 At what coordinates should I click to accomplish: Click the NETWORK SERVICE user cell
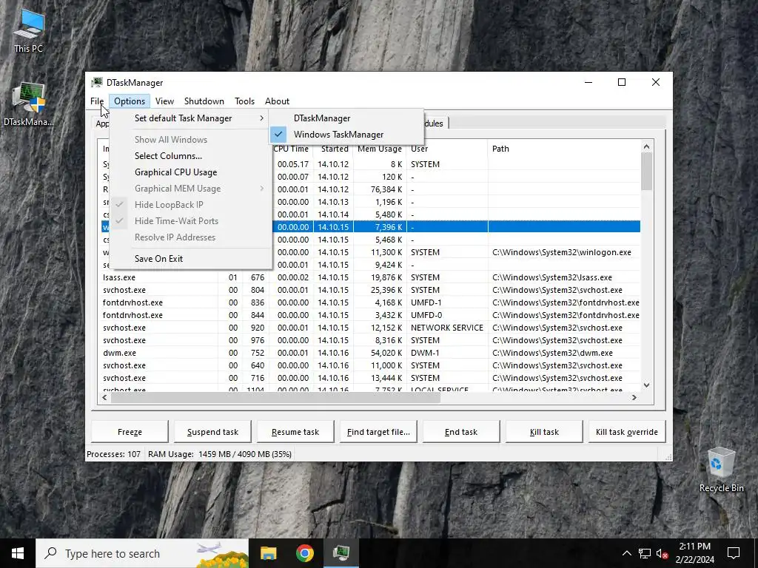pyautogui.click(x=447, y=328)
